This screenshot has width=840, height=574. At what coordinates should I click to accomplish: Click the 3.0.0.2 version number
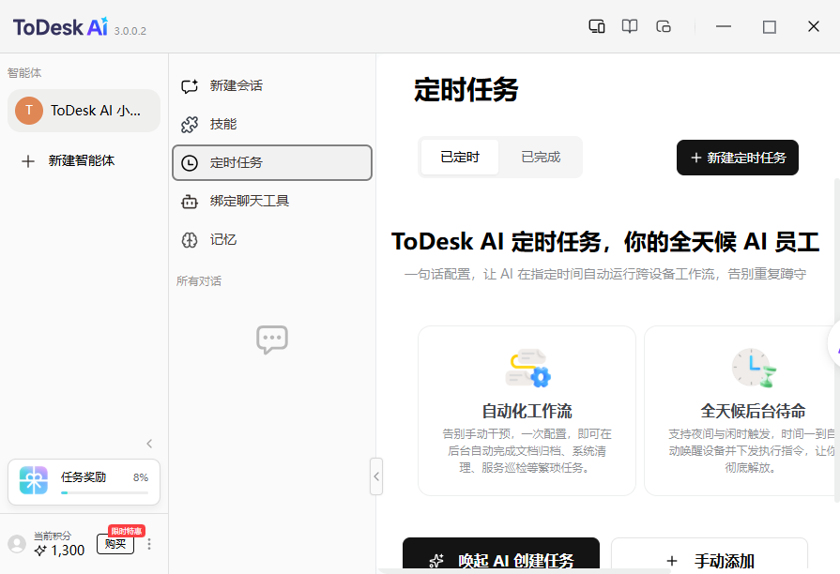(x=130, y=31)
